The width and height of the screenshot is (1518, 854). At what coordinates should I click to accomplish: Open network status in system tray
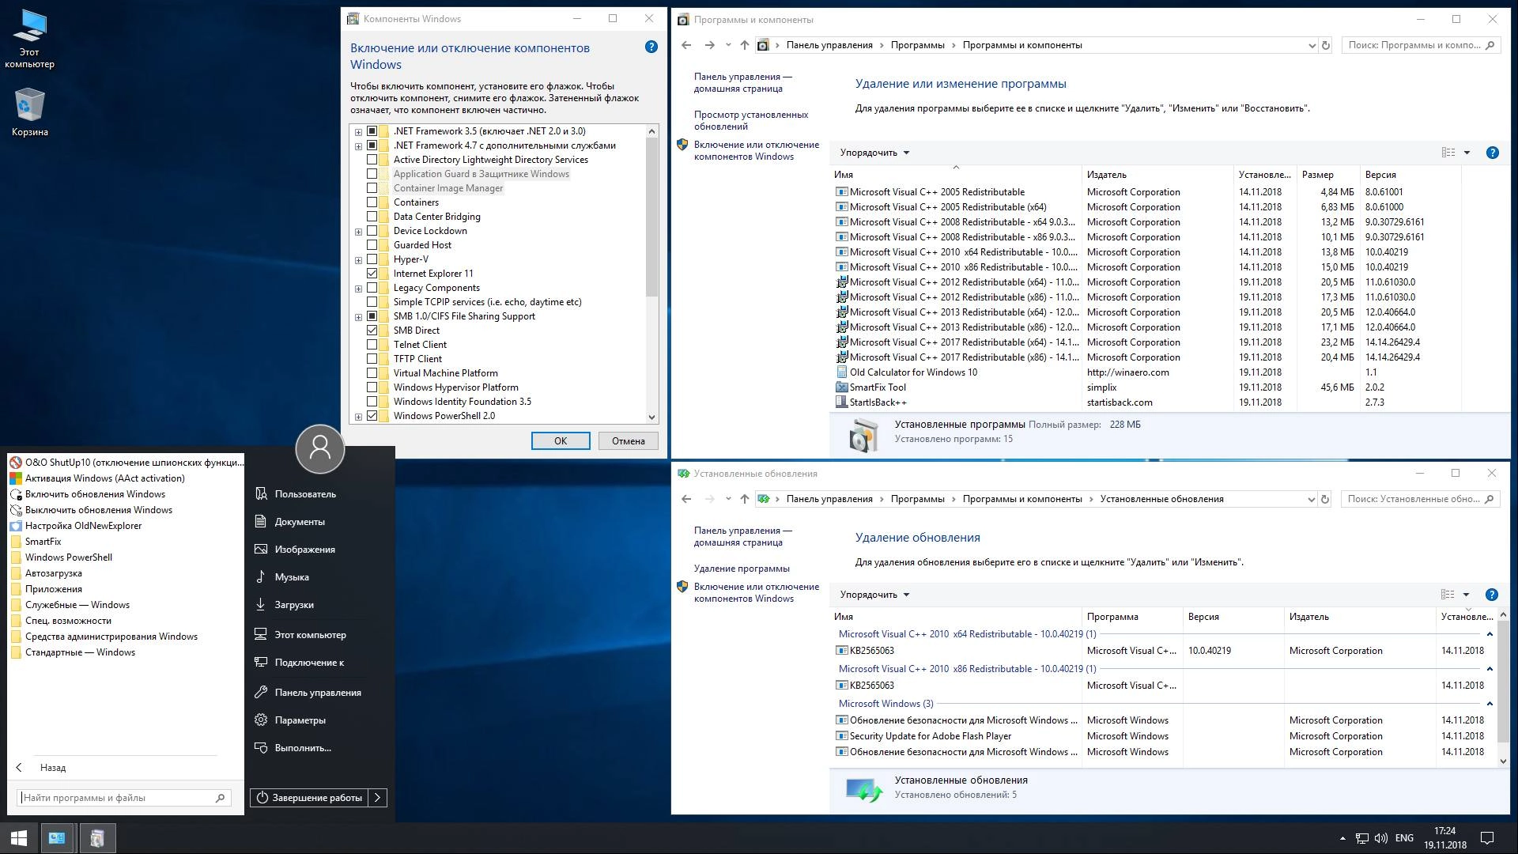pos(1362,838)
